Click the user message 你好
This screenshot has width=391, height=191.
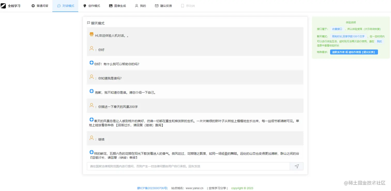tap(101, 50)
